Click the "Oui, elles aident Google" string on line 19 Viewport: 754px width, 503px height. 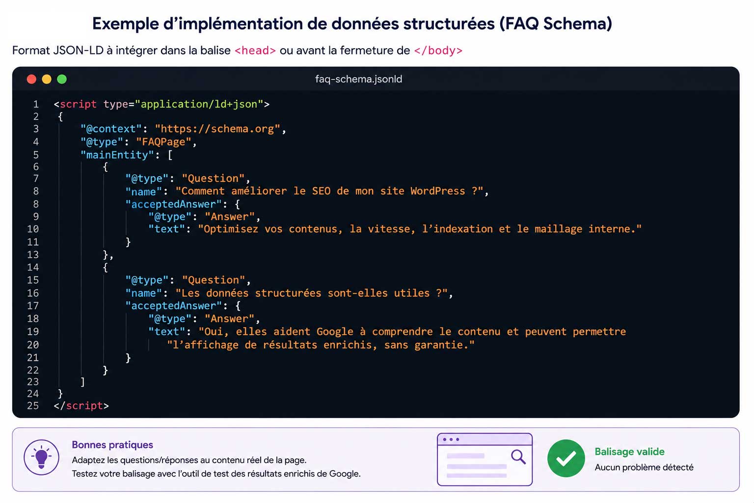412,332
